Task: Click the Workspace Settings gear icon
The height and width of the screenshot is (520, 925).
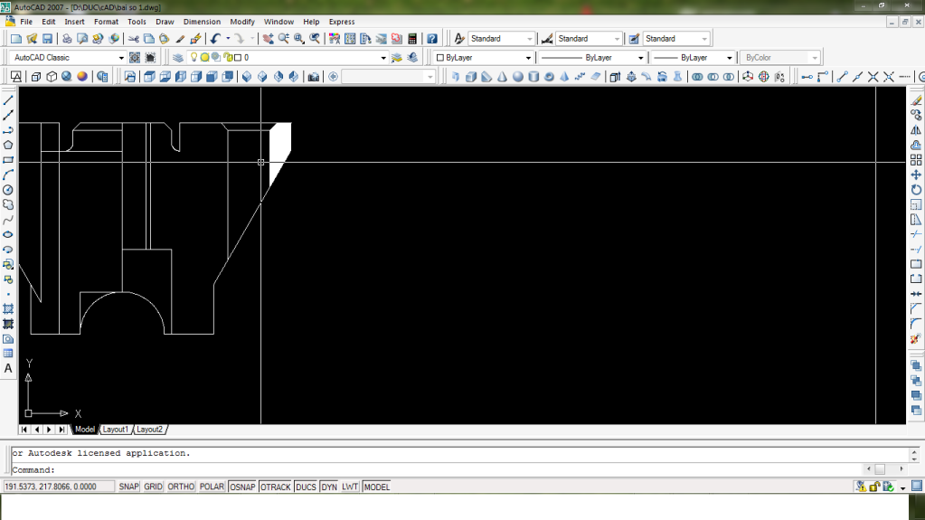Action: [x=135, y=57]
